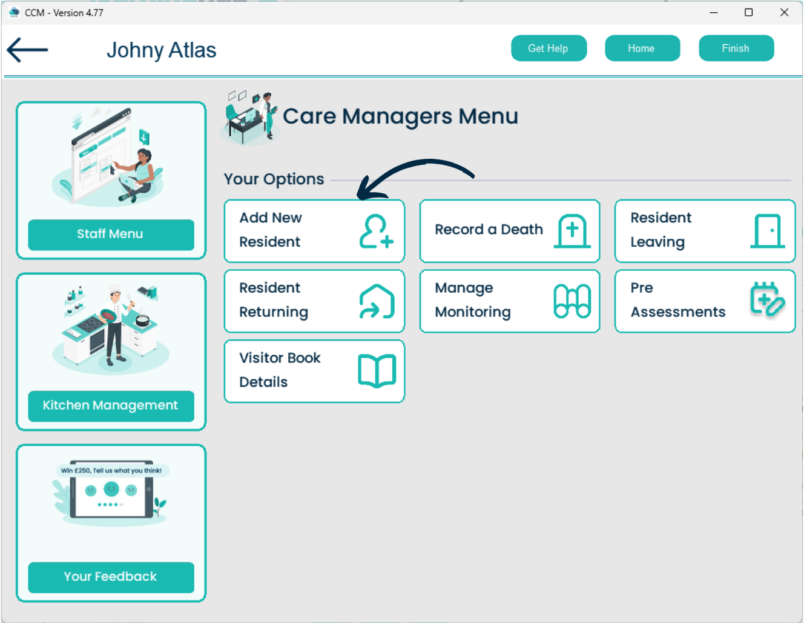Click the Care Managers Menu desk illustration
804x623 pixels.
coord(249,118)
